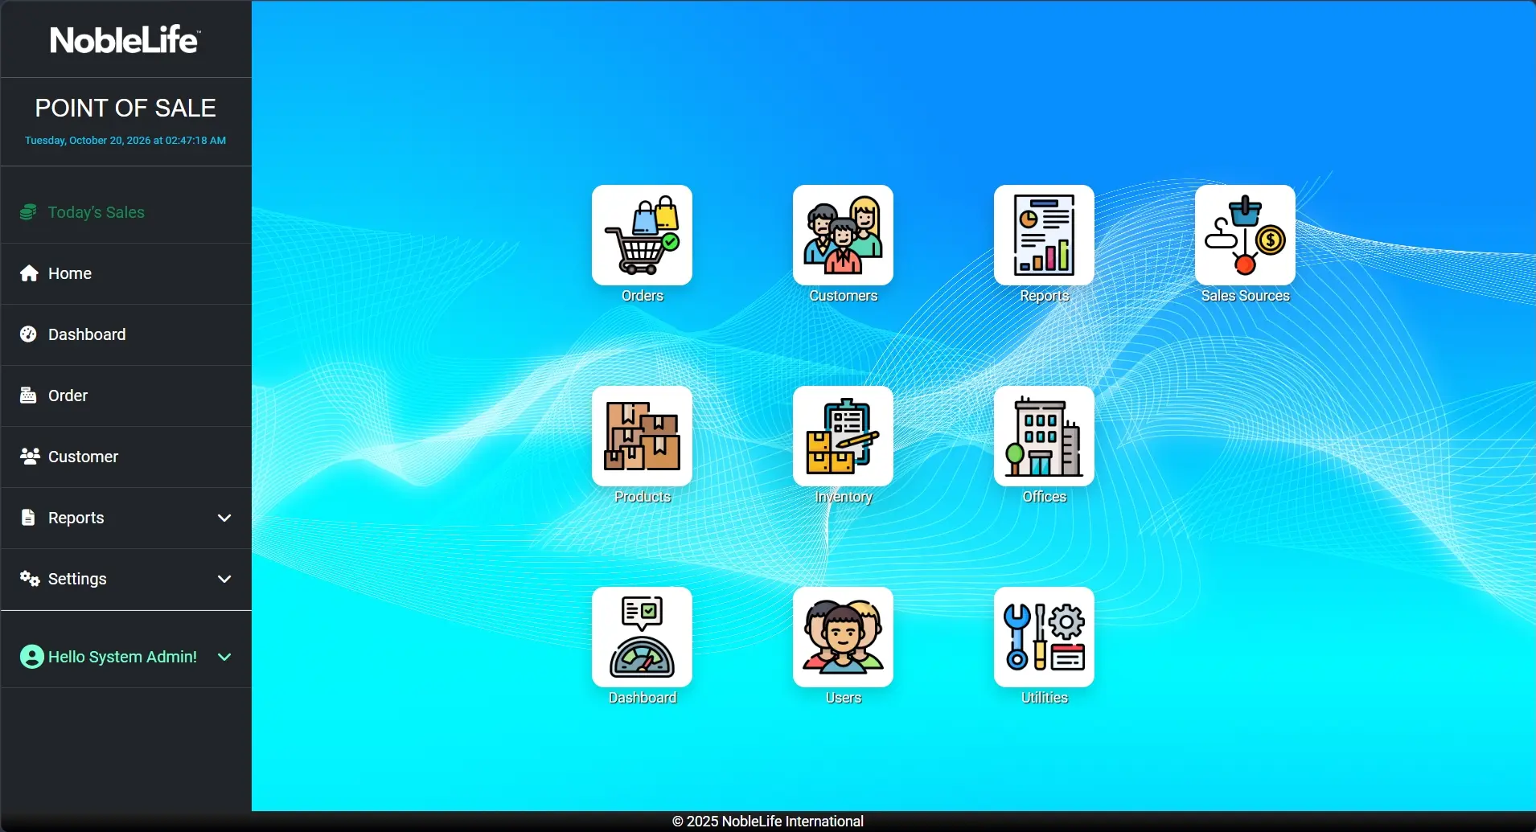Click the Sales Sources label

point(1246,296)
